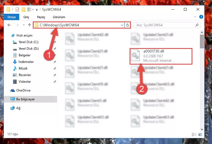
Task: Click the vertical scrollbar thumb
Action: 202,41
